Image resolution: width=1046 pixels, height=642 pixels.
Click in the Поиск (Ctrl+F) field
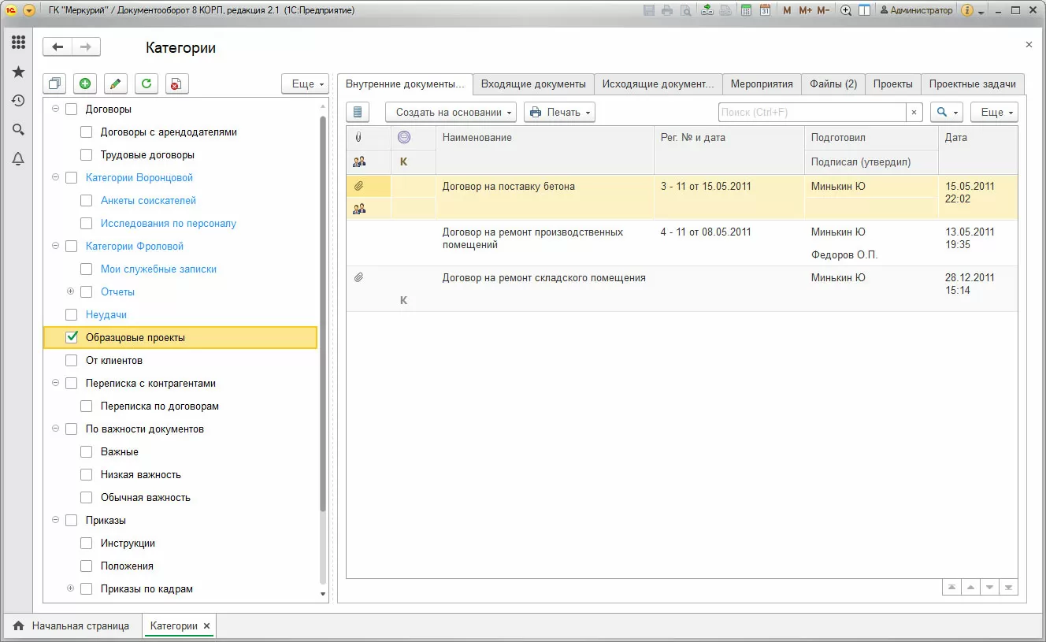[811, 113]
